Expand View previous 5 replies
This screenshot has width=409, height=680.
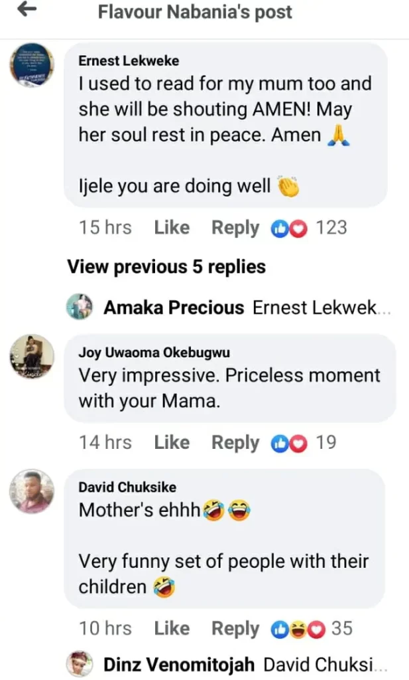pos(166,267)
